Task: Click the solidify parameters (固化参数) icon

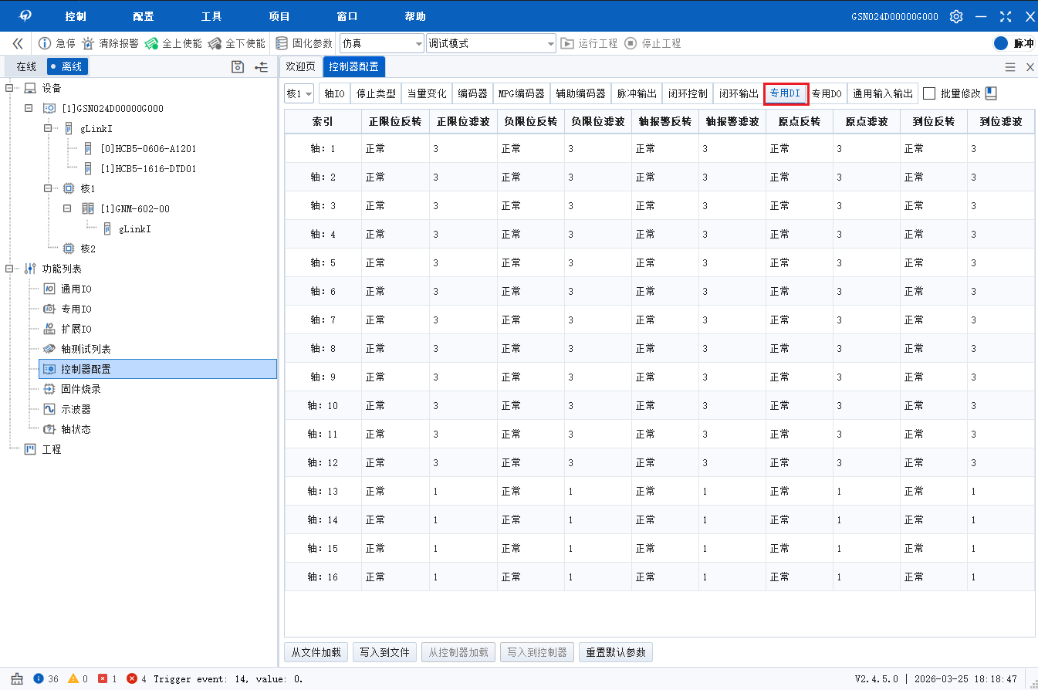Action: coord(282,43)
